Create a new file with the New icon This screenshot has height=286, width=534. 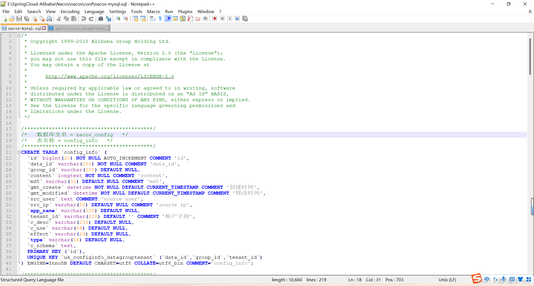click(x=4, y=19)
